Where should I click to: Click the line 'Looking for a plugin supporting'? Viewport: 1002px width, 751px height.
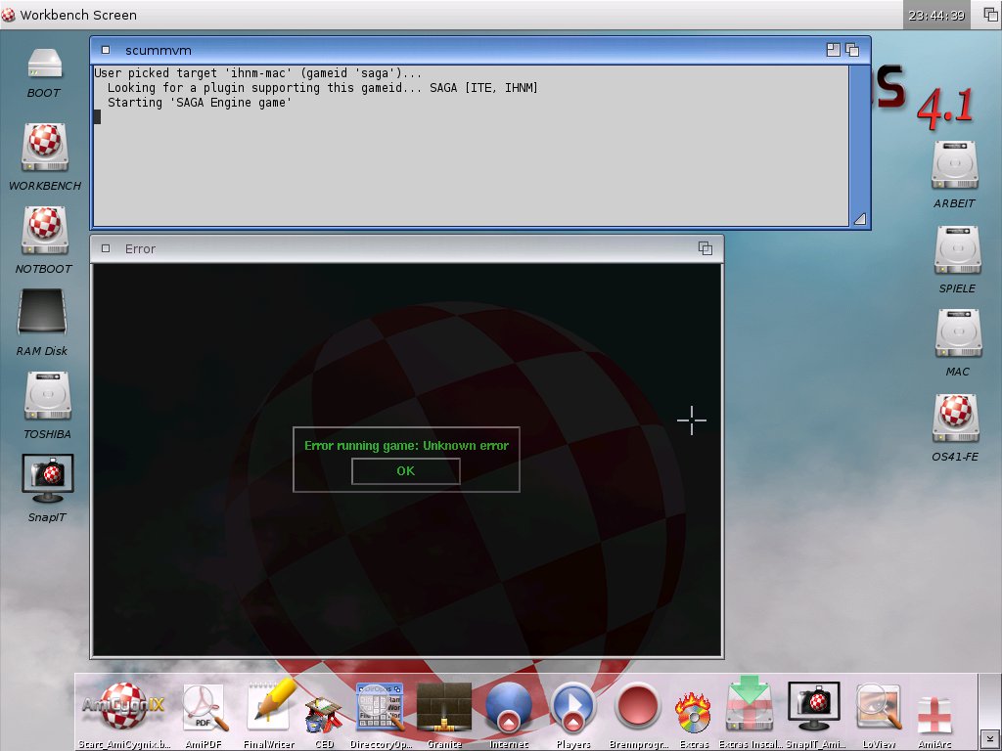pos(323,88)
